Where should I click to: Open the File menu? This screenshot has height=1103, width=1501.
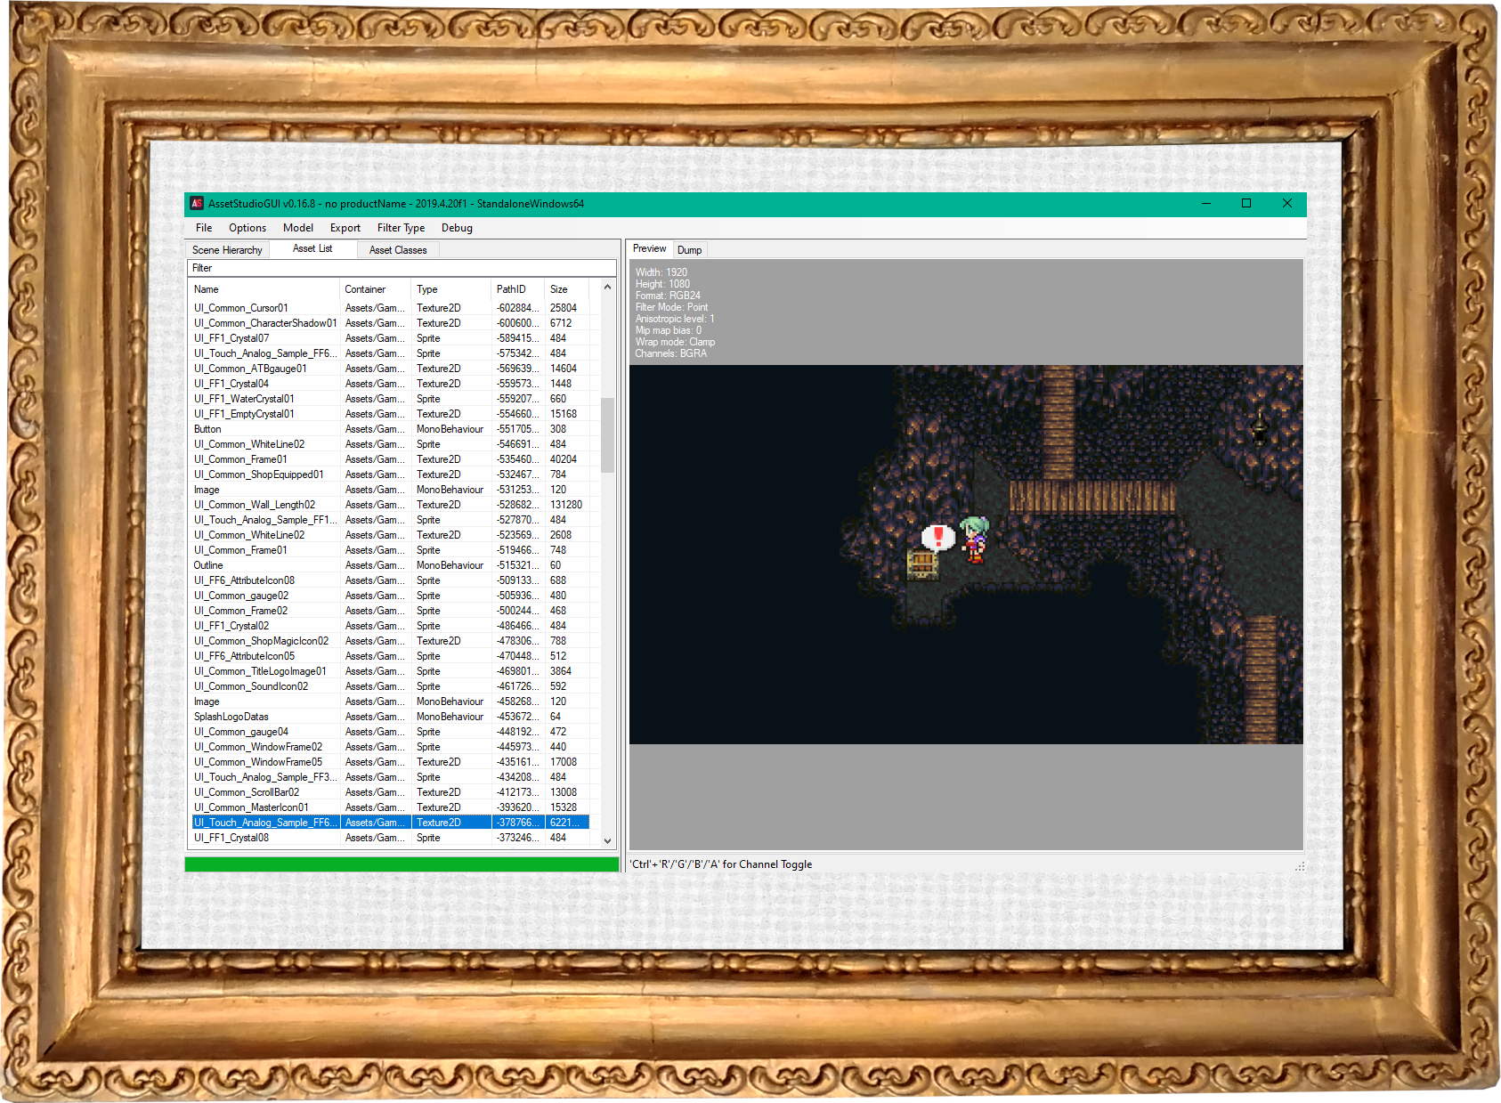click(204, 228)
